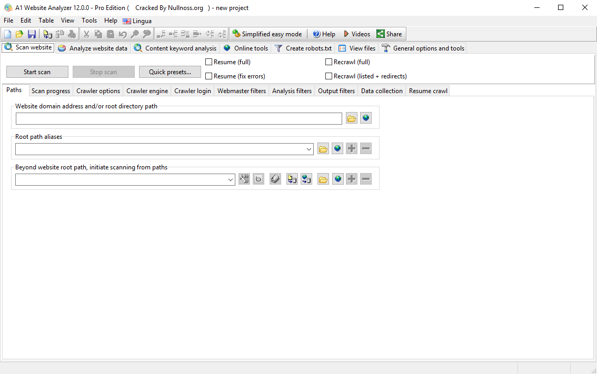Open the Tools menu
Image resolution: width=597 pixels, height=374 pixels.
(89, 21)
